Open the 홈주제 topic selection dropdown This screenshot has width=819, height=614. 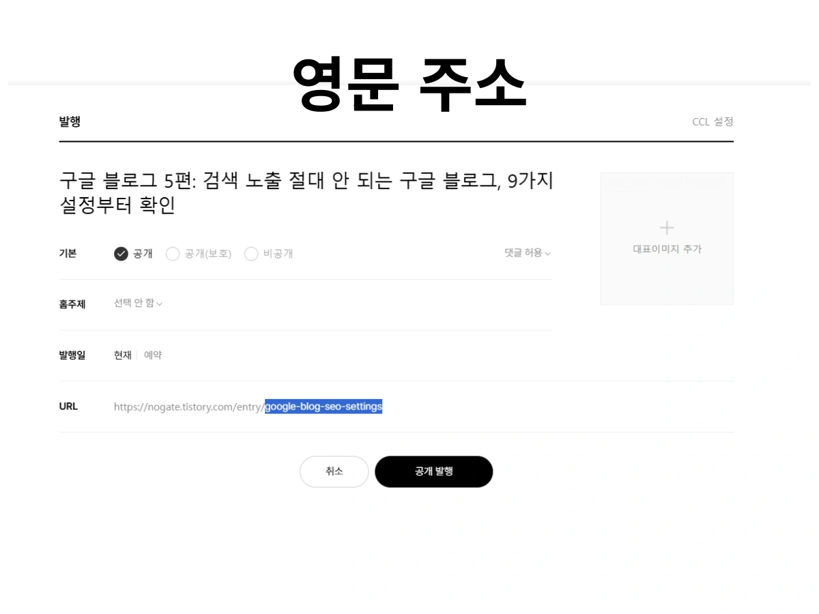136,305
